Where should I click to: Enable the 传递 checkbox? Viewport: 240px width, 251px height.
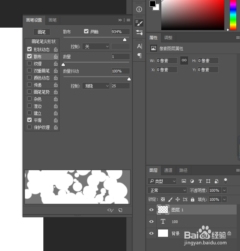pyautogui.click(x=29, y=84)
